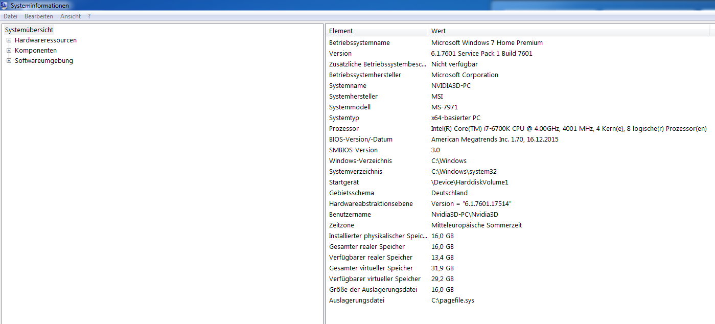Click the Mitteleuropäische Sommerzeit value

tap(476, 225)
